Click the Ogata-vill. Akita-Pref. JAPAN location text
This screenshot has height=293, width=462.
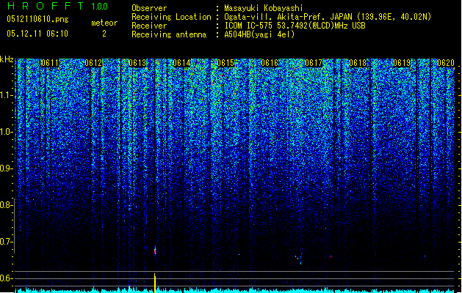328,17
